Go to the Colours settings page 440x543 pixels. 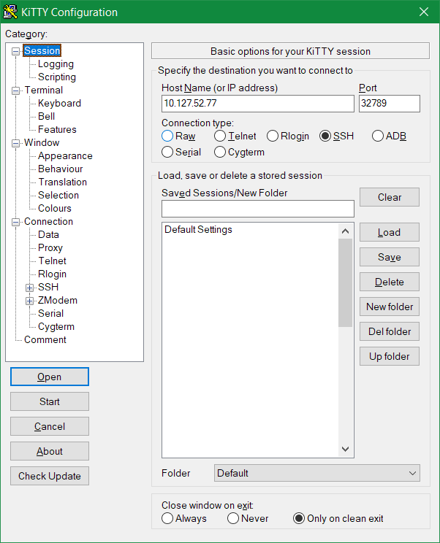tap(55, 209)
